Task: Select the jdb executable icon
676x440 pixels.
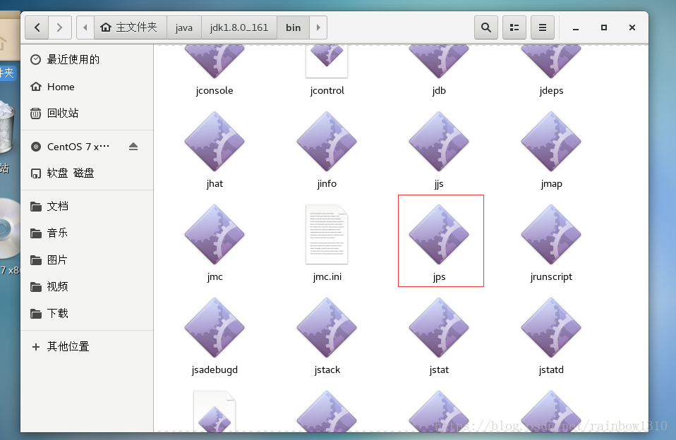Action: coord(439,61)
